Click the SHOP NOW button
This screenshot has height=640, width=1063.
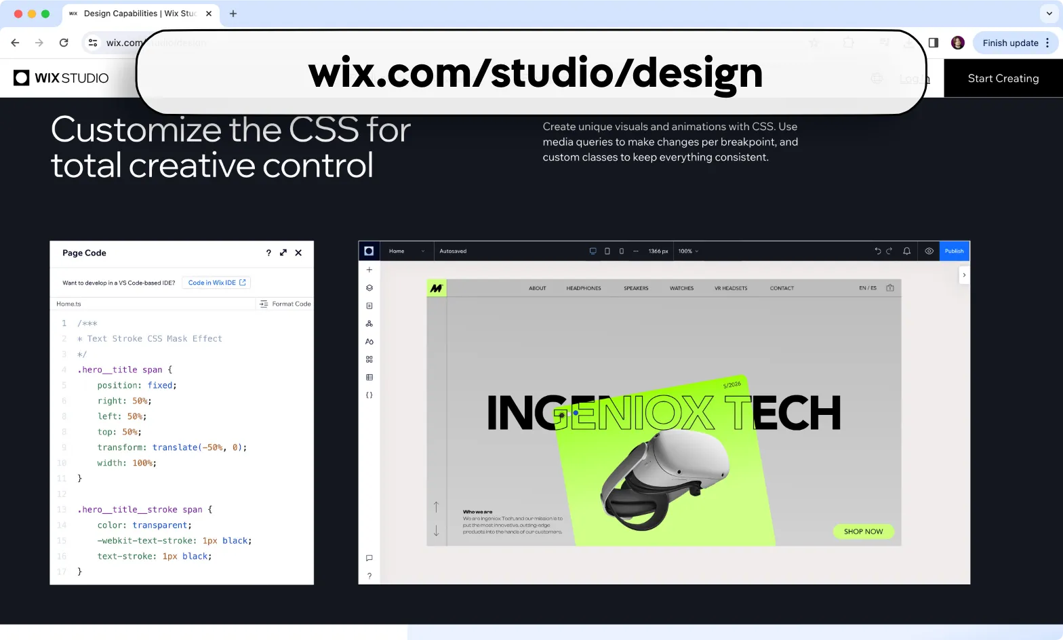[864, 532]
